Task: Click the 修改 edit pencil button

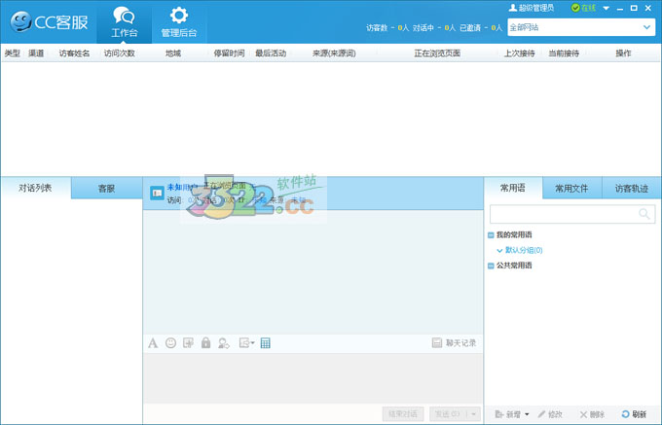Action: (550, 414)
